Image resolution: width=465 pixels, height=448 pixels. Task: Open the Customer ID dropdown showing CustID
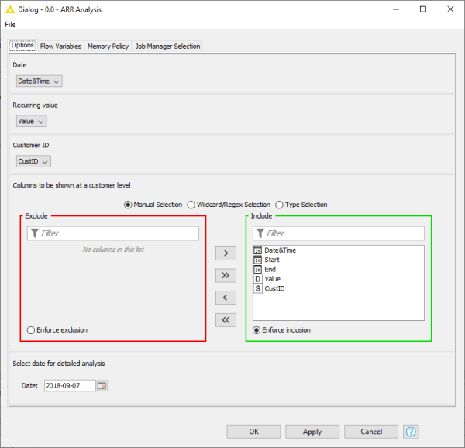[33, 161]
